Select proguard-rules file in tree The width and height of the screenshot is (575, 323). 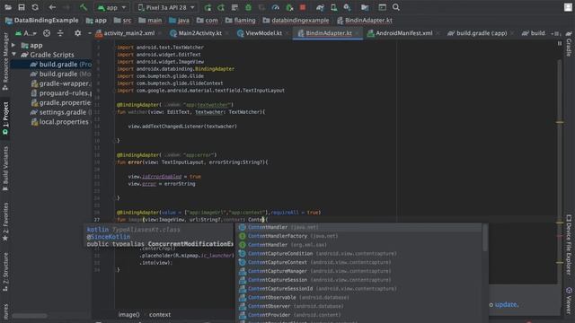click(x=61, y=93)
